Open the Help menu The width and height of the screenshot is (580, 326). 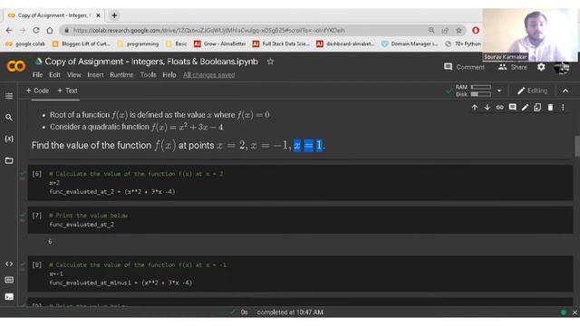click(169, 75)
